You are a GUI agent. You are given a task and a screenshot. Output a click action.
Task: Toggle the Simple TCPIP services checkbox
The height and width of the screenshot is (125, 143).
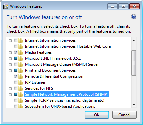[16, 100]
